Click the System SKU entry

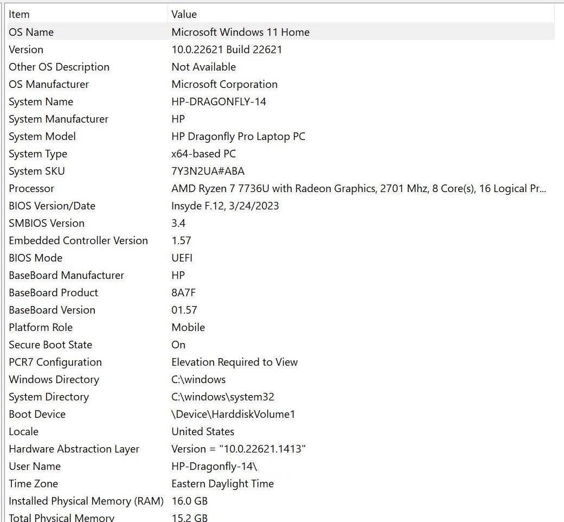pos(37,171)
